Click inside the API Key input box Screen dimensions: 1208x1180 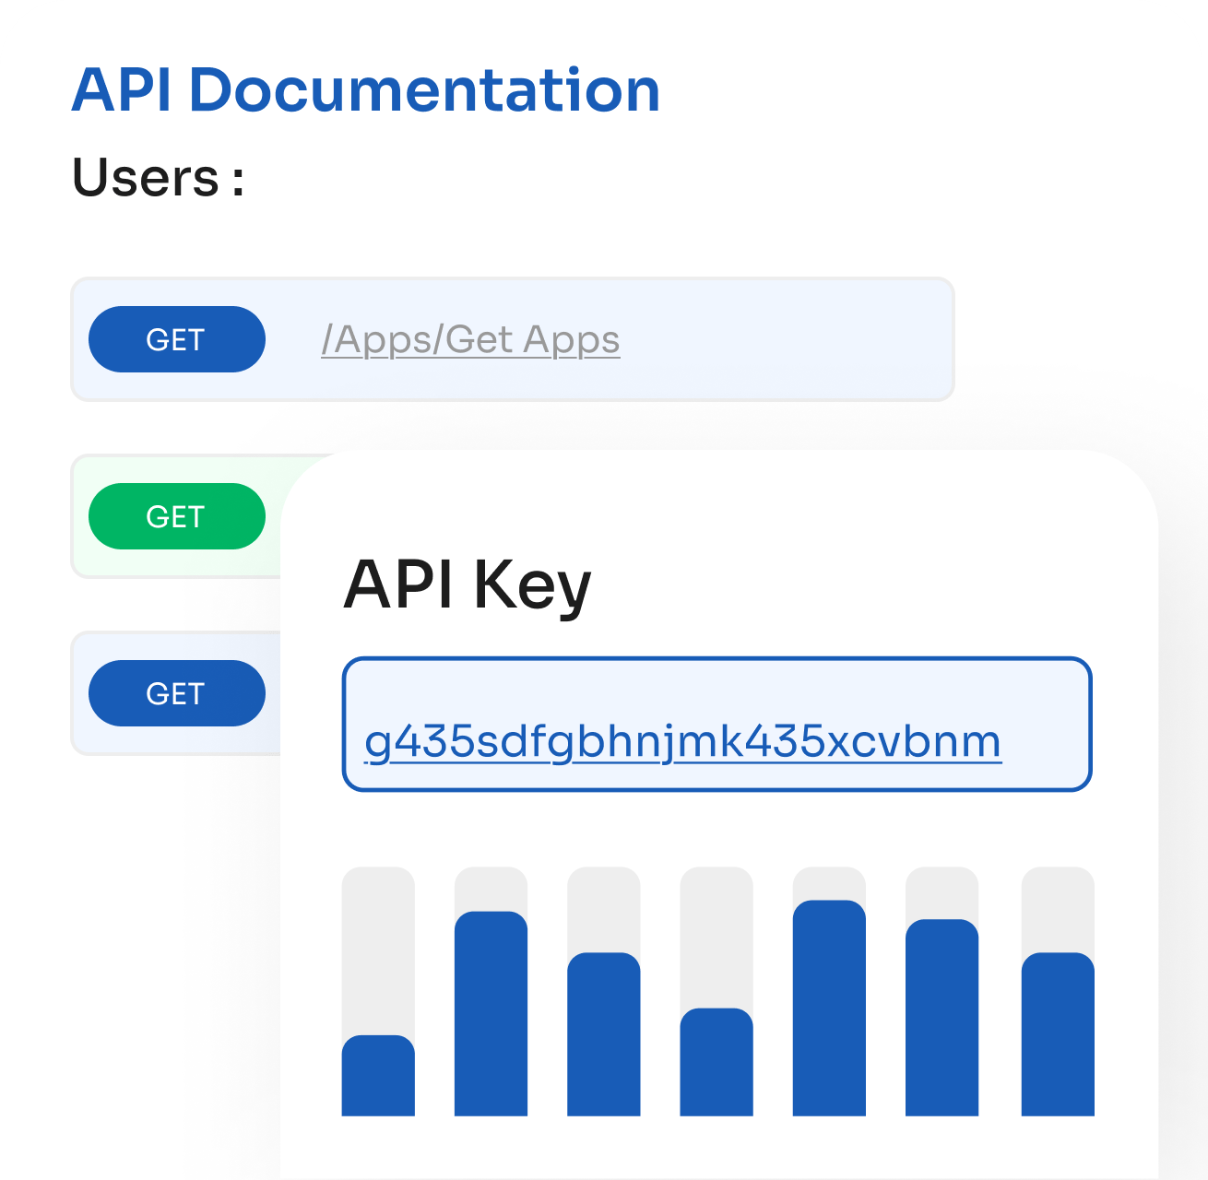717,724
